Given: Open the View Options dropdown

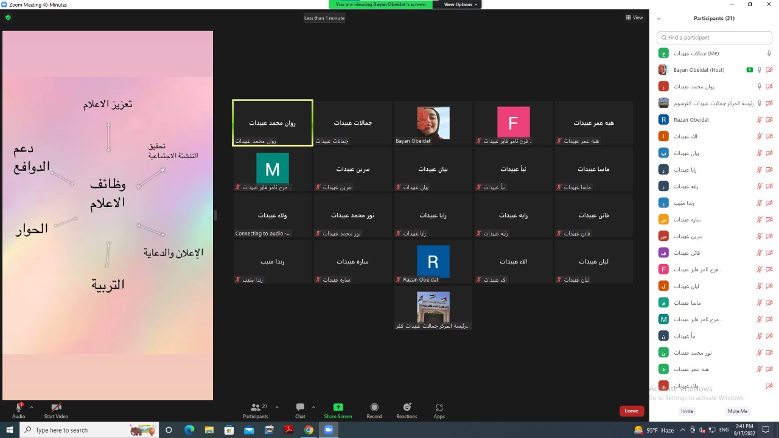Looking at the screenshot, I should tap(461, 4).
